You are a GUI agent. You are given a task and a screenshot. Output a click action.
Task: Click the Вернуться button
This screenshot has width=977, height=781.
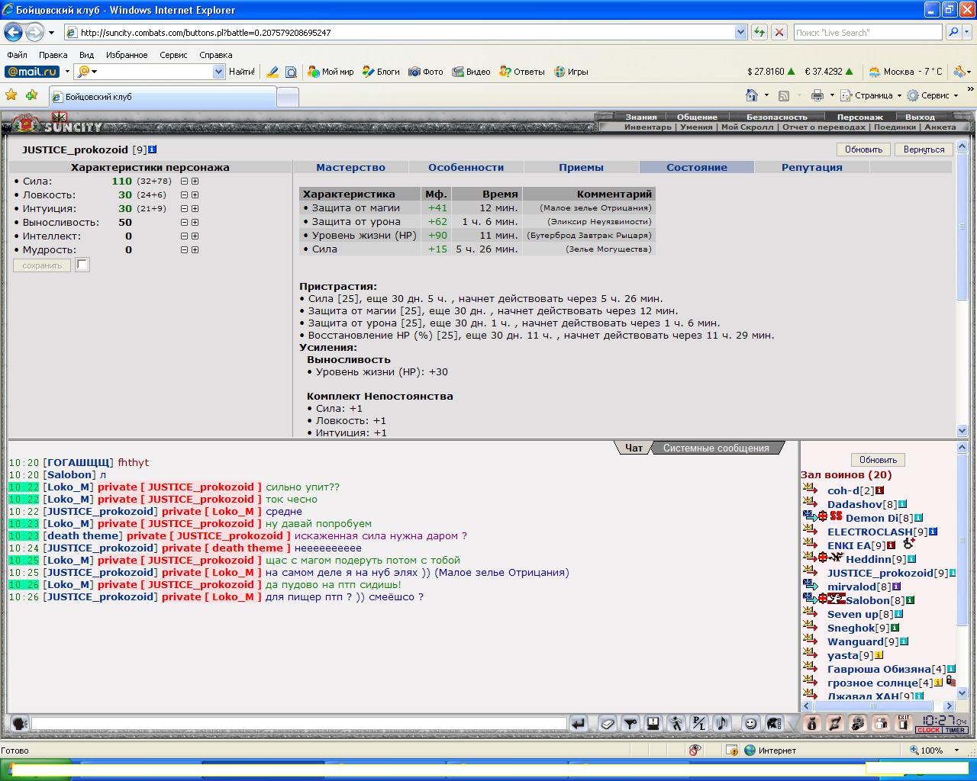click(924, 149)
